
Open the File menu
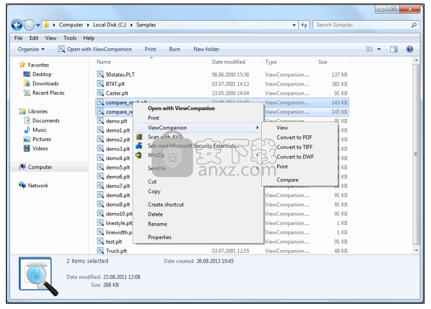(18, 38)
